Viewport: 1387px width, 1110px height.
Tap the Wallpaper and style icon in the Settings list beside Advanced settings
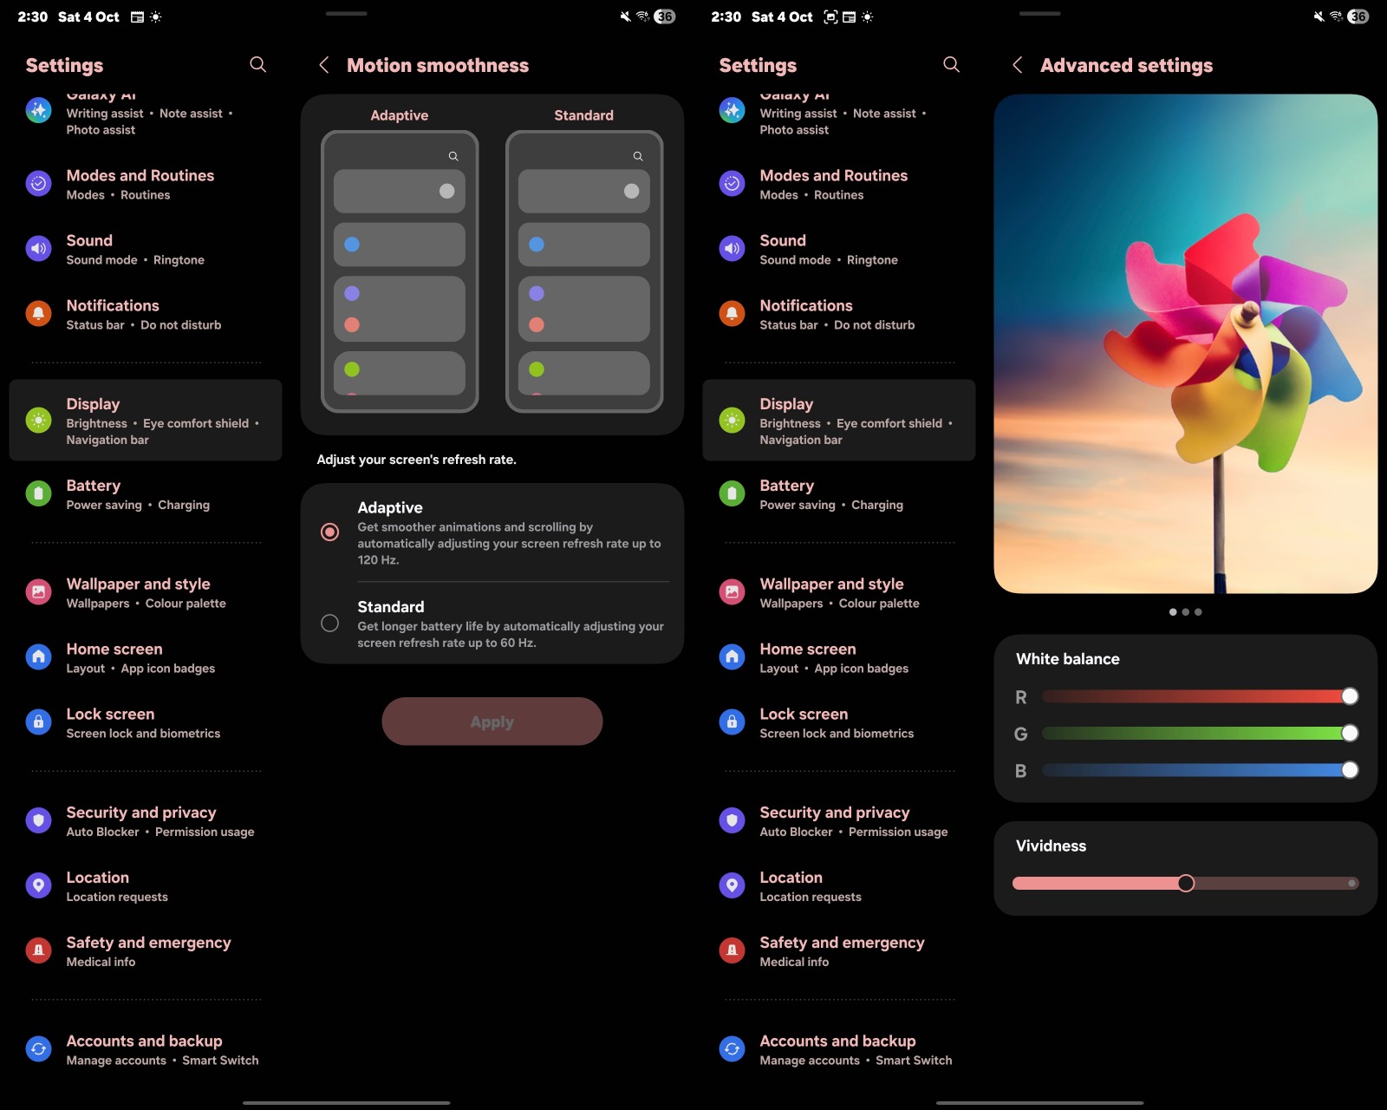pos(732,592)
